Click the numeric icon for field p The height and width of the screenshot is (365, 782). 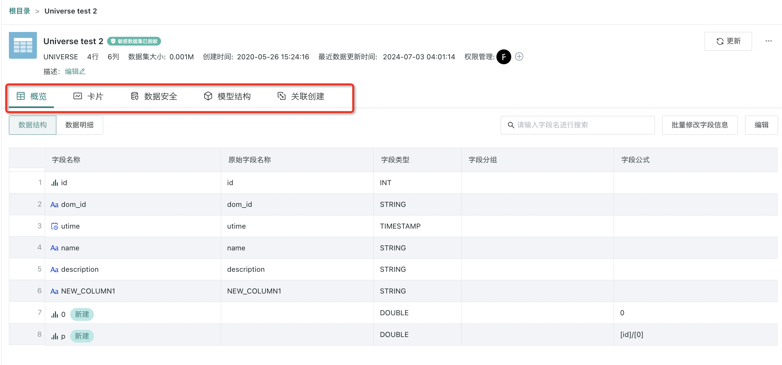click(54, 336)
